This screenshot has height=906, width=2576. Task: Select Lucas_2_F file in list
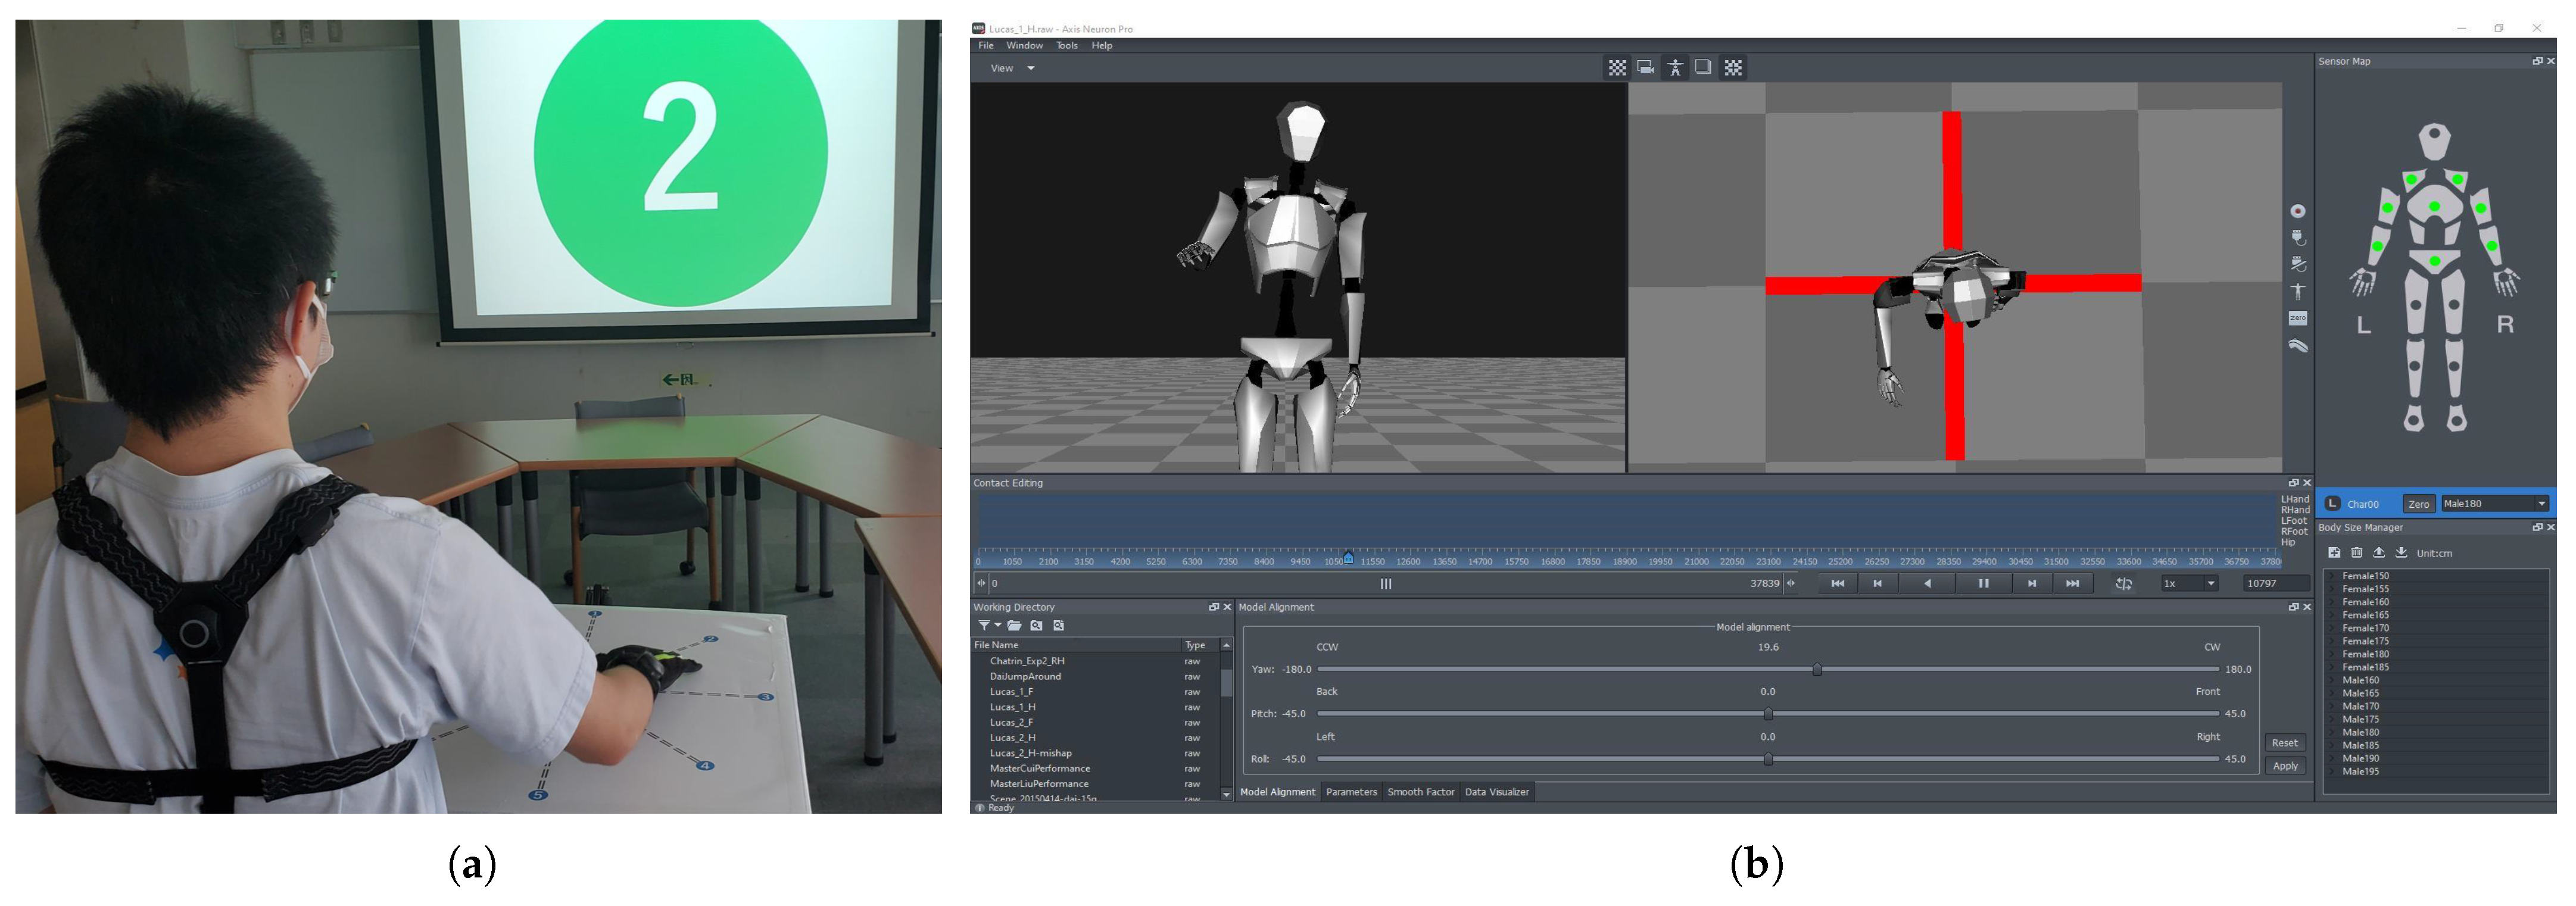[1012, 723]
